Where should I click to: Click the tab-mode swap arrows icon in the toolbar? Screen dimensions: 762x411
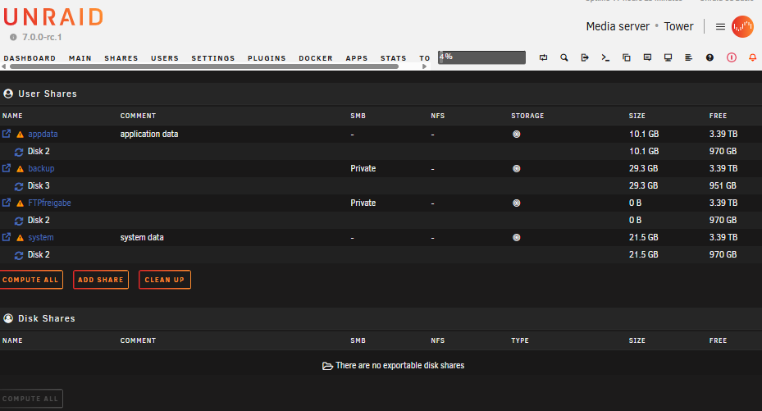click(543, 57)
